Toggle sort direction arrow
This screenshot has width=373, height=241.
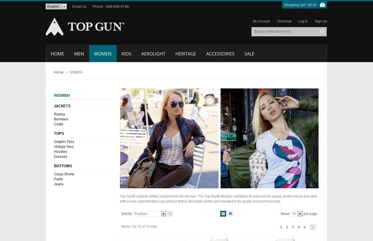pos(170,214)
